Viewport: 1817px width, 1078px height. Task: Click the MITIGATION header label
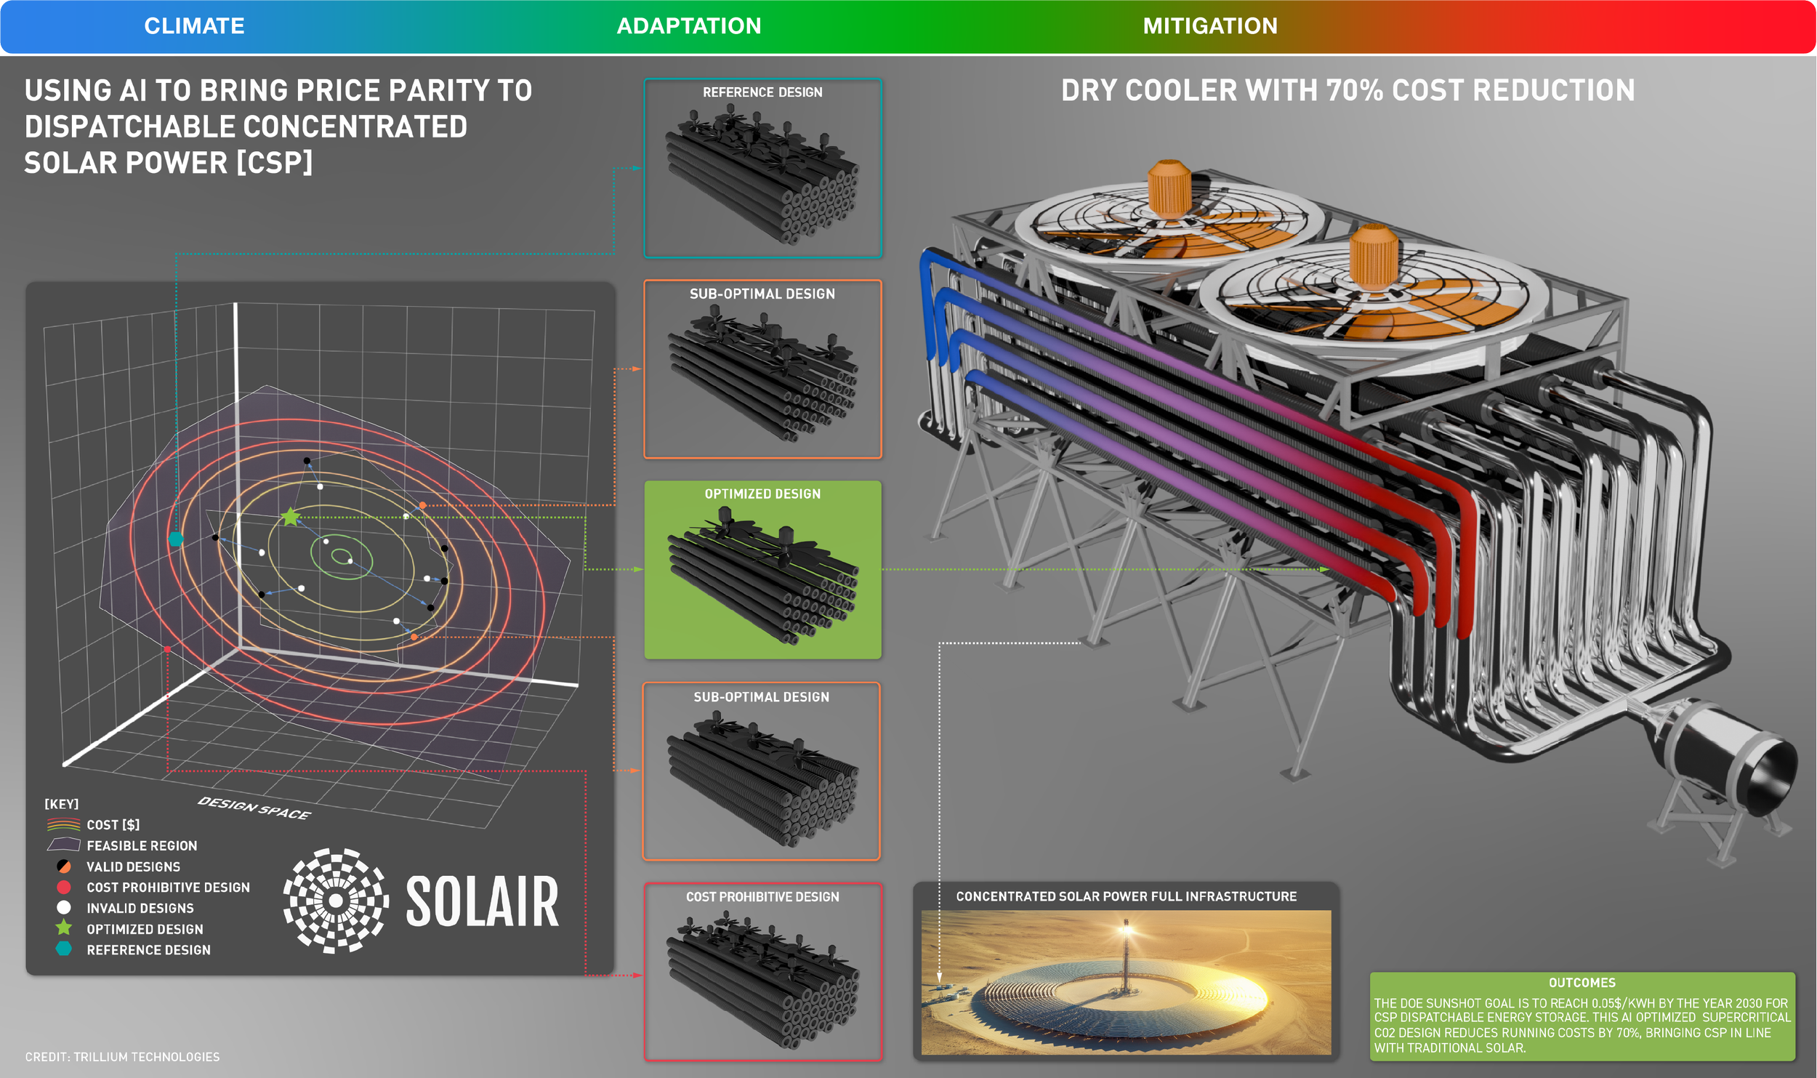tap(1210, 26)
